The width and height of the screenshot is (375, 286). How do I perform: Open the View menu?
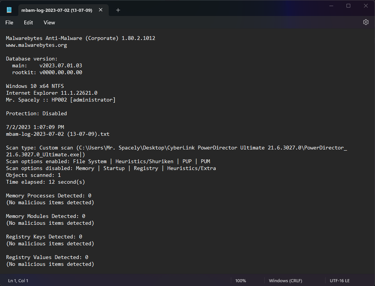pos(49,22)
